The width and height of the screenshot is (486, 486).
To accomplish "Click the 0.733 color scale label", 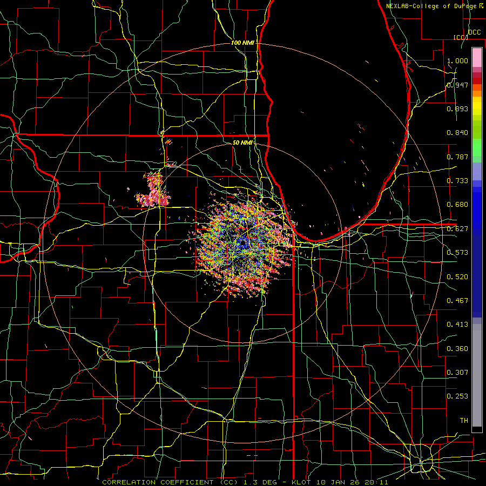I will (x=457, y=181).
